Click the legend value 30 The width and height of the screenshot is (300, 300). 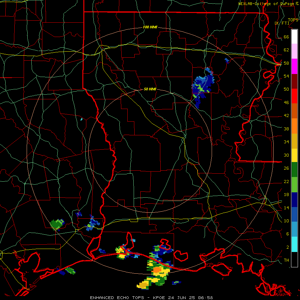pos(286,155)
